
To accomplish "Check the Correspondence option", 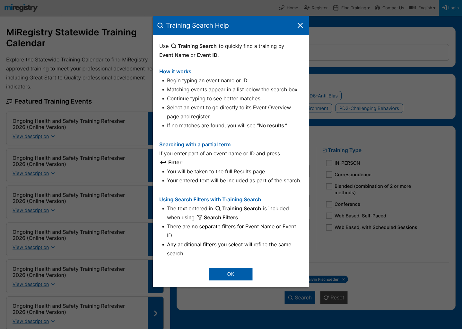I will pyautogui.click(x=329, y=175).
